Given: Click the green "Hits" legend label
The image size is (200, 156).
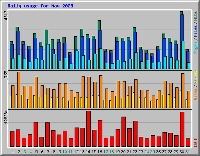Looking at the screenshot, I should (195, 16).
